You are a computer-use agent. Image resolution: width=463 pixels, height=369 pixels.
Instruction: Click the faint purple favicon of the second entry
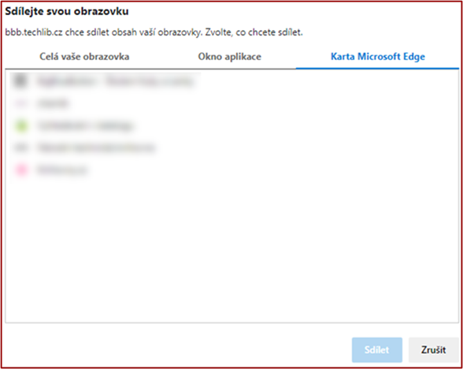[x=21, y=103]
